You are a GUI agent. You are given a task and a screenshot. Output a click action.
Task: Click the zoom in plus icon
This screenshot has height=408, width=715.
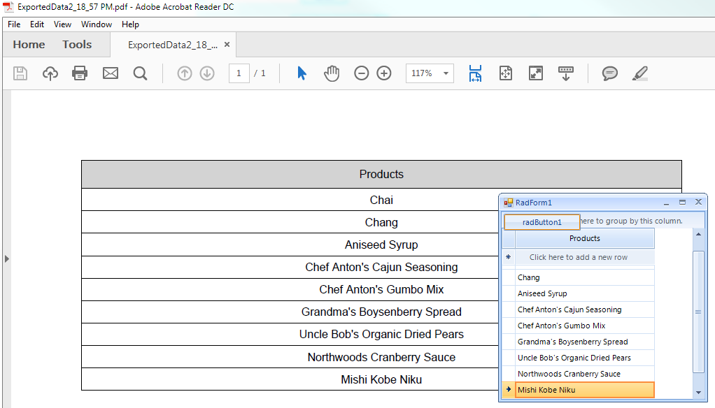click(384, 73)
